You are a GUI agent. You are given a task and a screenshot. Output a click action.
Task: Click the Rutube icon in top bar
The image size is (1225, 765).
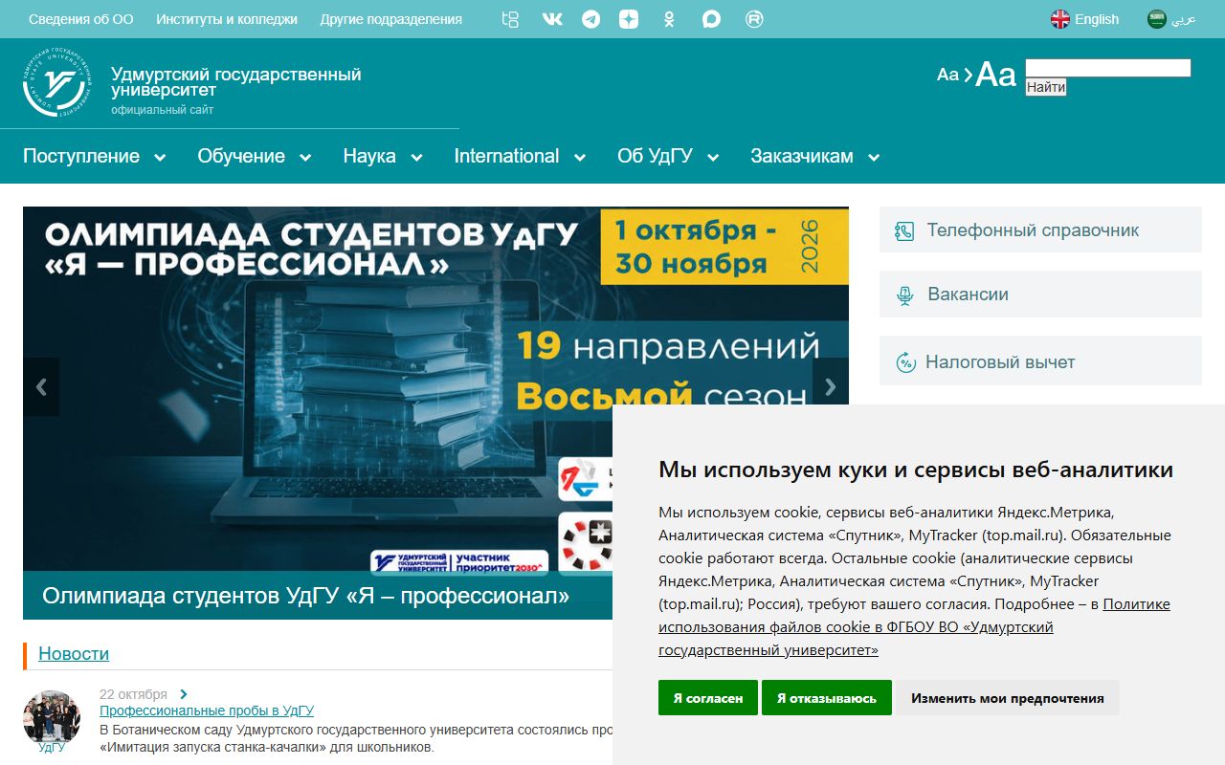pos(754,19)
